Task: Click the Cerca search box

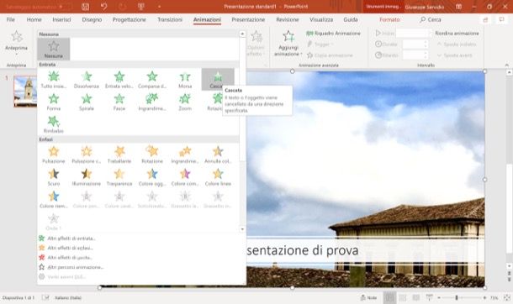Action: tap(431, 19)
